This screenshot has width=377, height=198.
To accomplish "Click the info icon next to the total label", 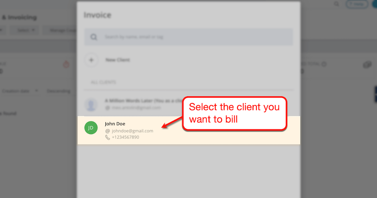I will click(x=324, y=64).
